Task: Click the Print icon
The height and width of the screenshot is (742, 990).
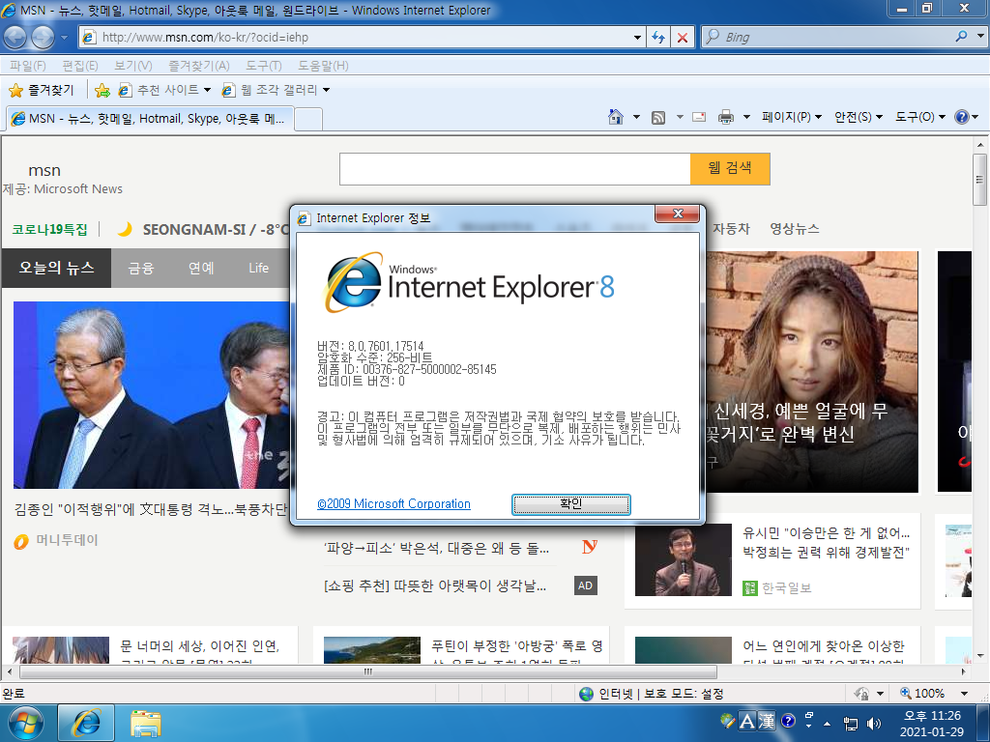Action: [726, 117]
